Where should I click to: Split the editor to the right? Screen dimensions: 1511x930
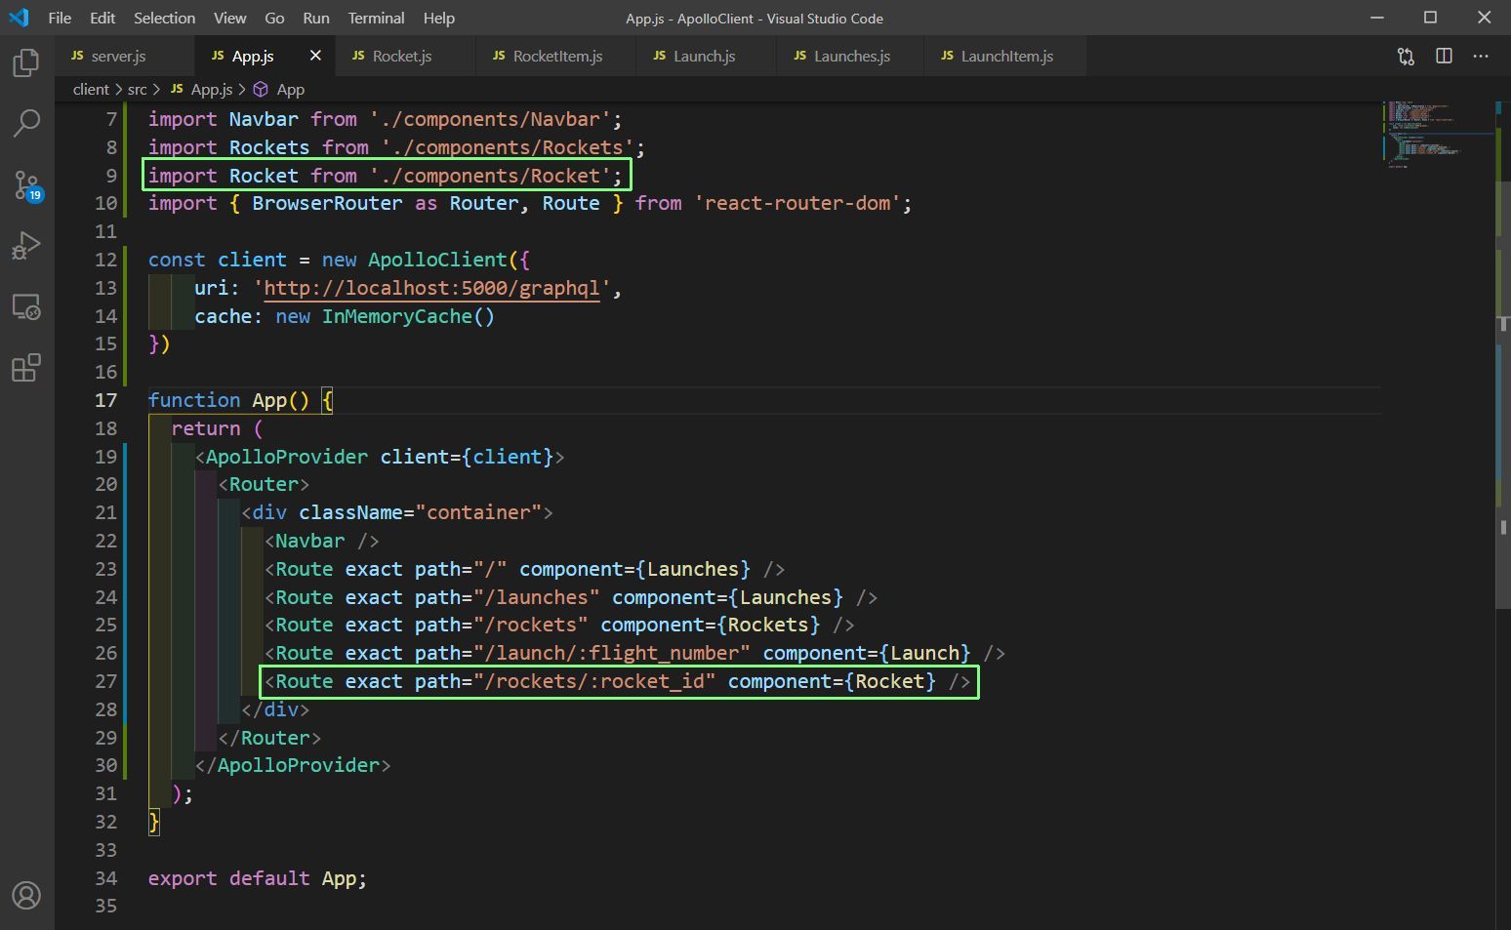point(1444,57)
